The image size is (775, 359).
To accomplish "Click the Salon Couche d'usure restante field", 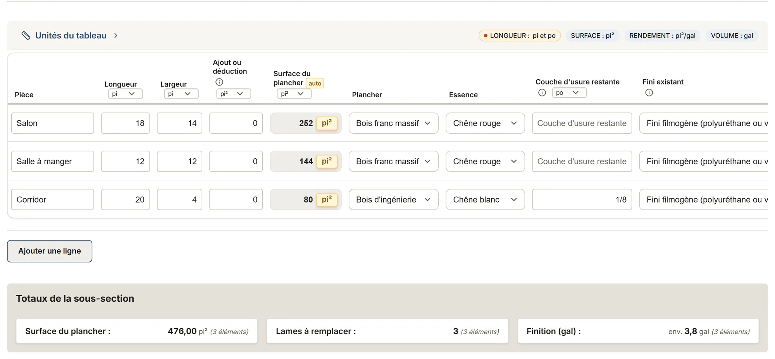I will click(582, 123).
